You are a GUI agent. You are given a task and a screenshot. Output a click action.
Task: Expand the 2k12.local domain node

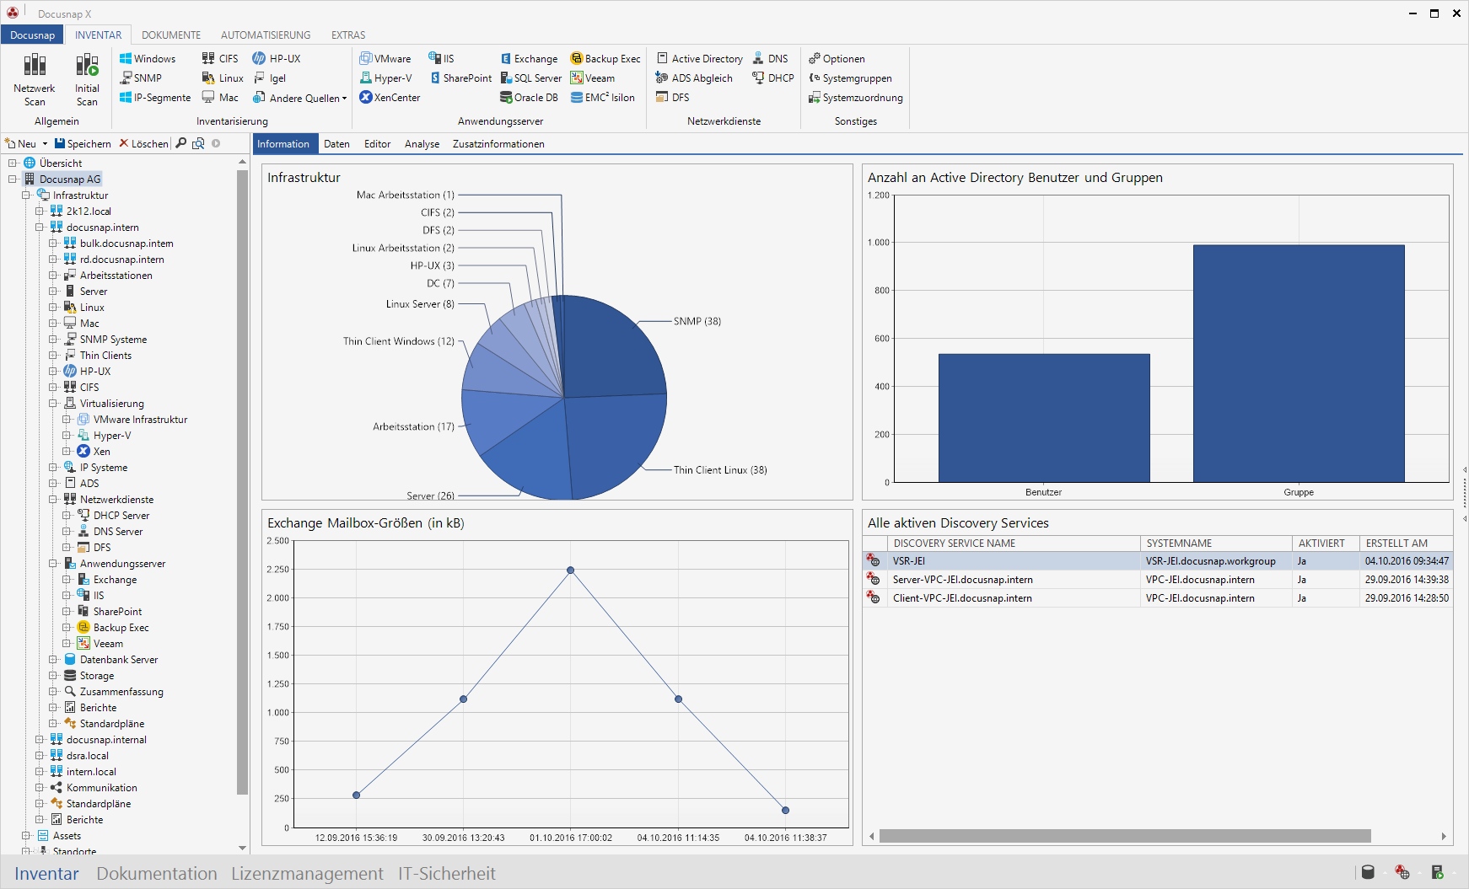(x=40, y=212)
